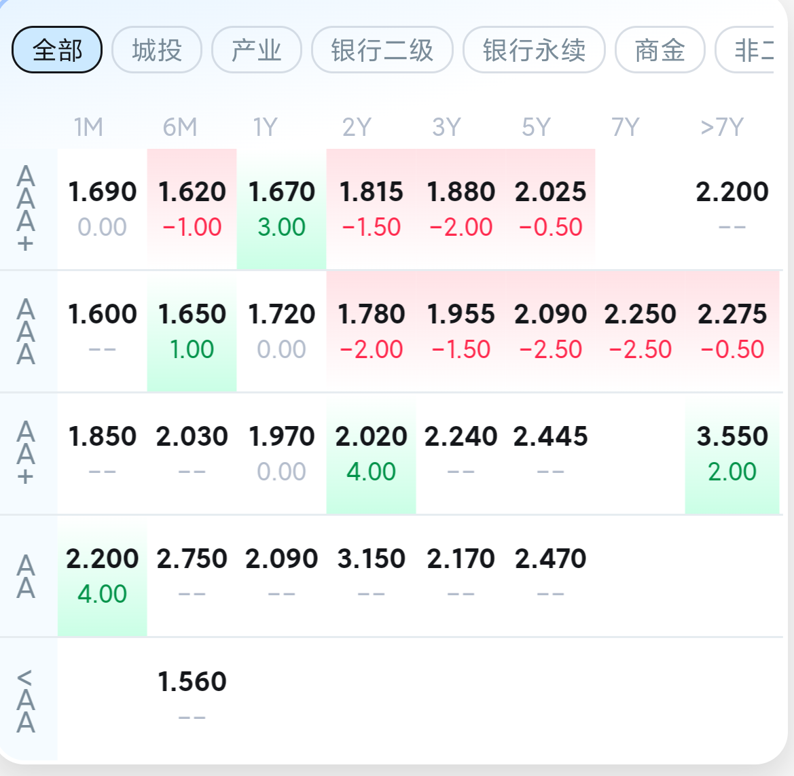Open the <AA 6M cell showing 1.560

[192, 699]
